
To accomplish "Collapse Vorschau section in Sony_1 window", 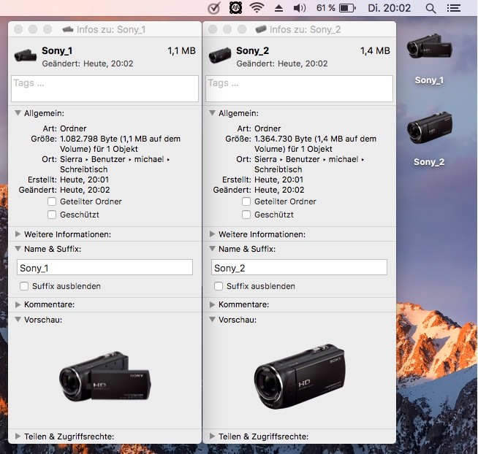I will [x=18, y=320].
